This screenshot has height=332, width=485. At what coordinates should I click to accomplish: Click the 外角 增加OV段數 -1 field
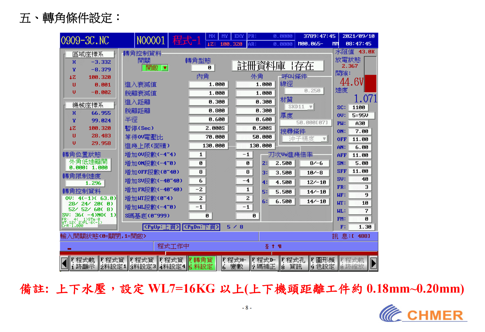pos(244,155)
